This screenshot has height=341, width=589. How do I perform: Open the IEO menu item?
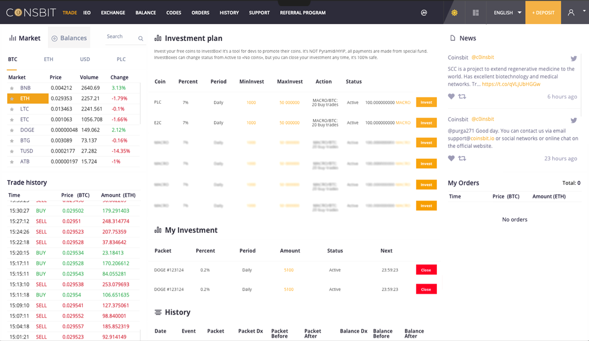87,12
